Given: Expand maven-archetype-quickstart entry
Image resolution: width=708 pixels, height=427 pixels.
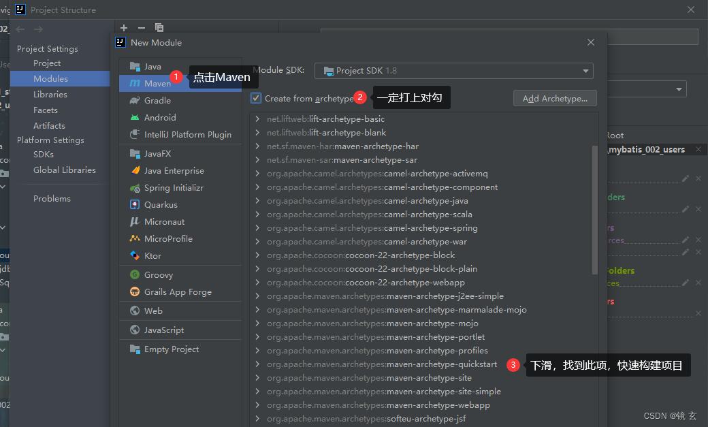Looking at the screenshot, I should click(x=257, y=364).
